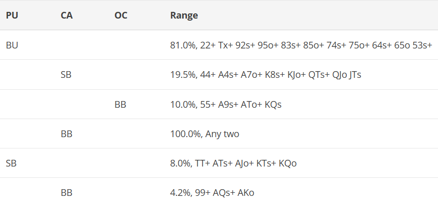Viewport: 438px width, 216px height.
Task: Click the SB caller cell
Action: pos(66,75)
